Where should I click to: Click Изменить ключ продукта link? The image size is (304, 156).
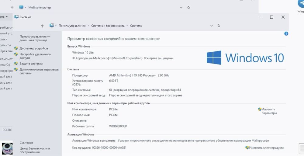[266, 148]
